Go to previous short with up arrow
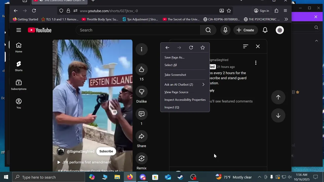This screenshot has height=182, width=324. point(278,97)
